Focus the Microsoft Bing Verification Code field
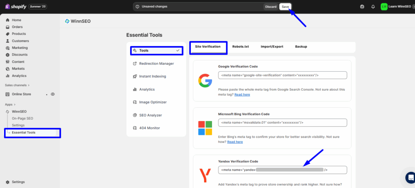Screen dimensions: 415x188 pyautogui.click(x=282, y=123)
